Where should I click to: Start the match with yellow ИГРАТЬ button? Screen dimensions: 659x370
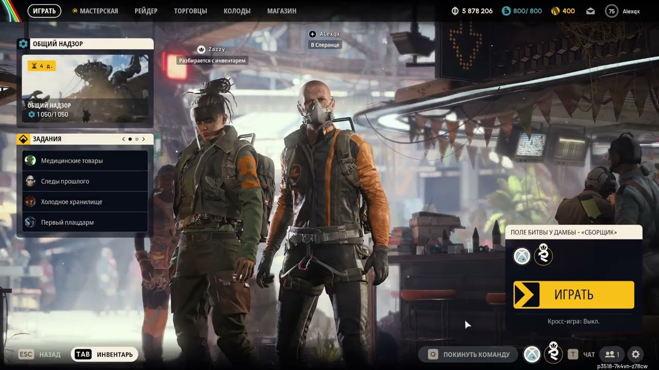click(574, 295)
